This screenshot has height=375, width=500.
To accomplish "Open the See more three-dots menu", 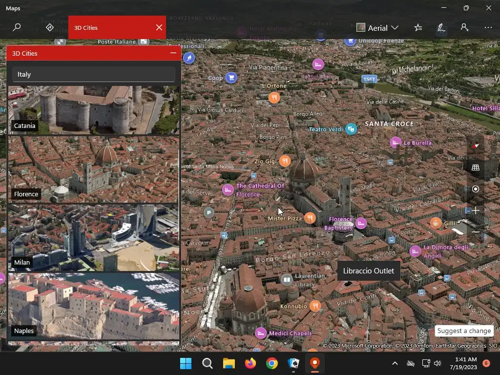I will pos(488,27).
